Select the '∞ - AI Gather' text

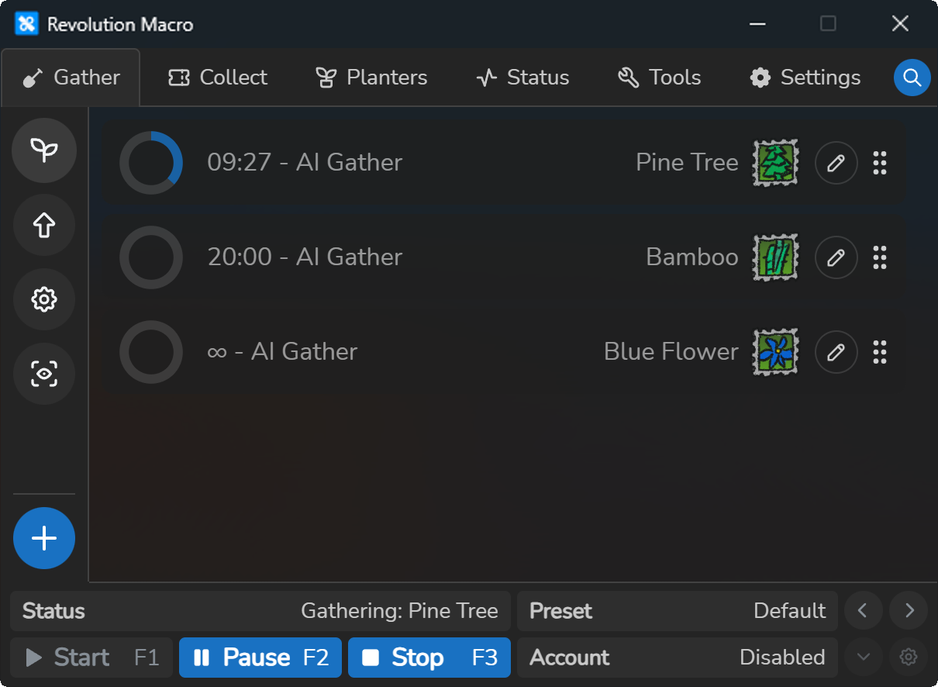click(282, 352)
